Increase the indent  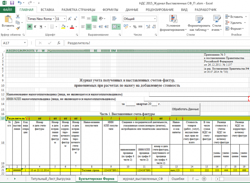point(106,27)
